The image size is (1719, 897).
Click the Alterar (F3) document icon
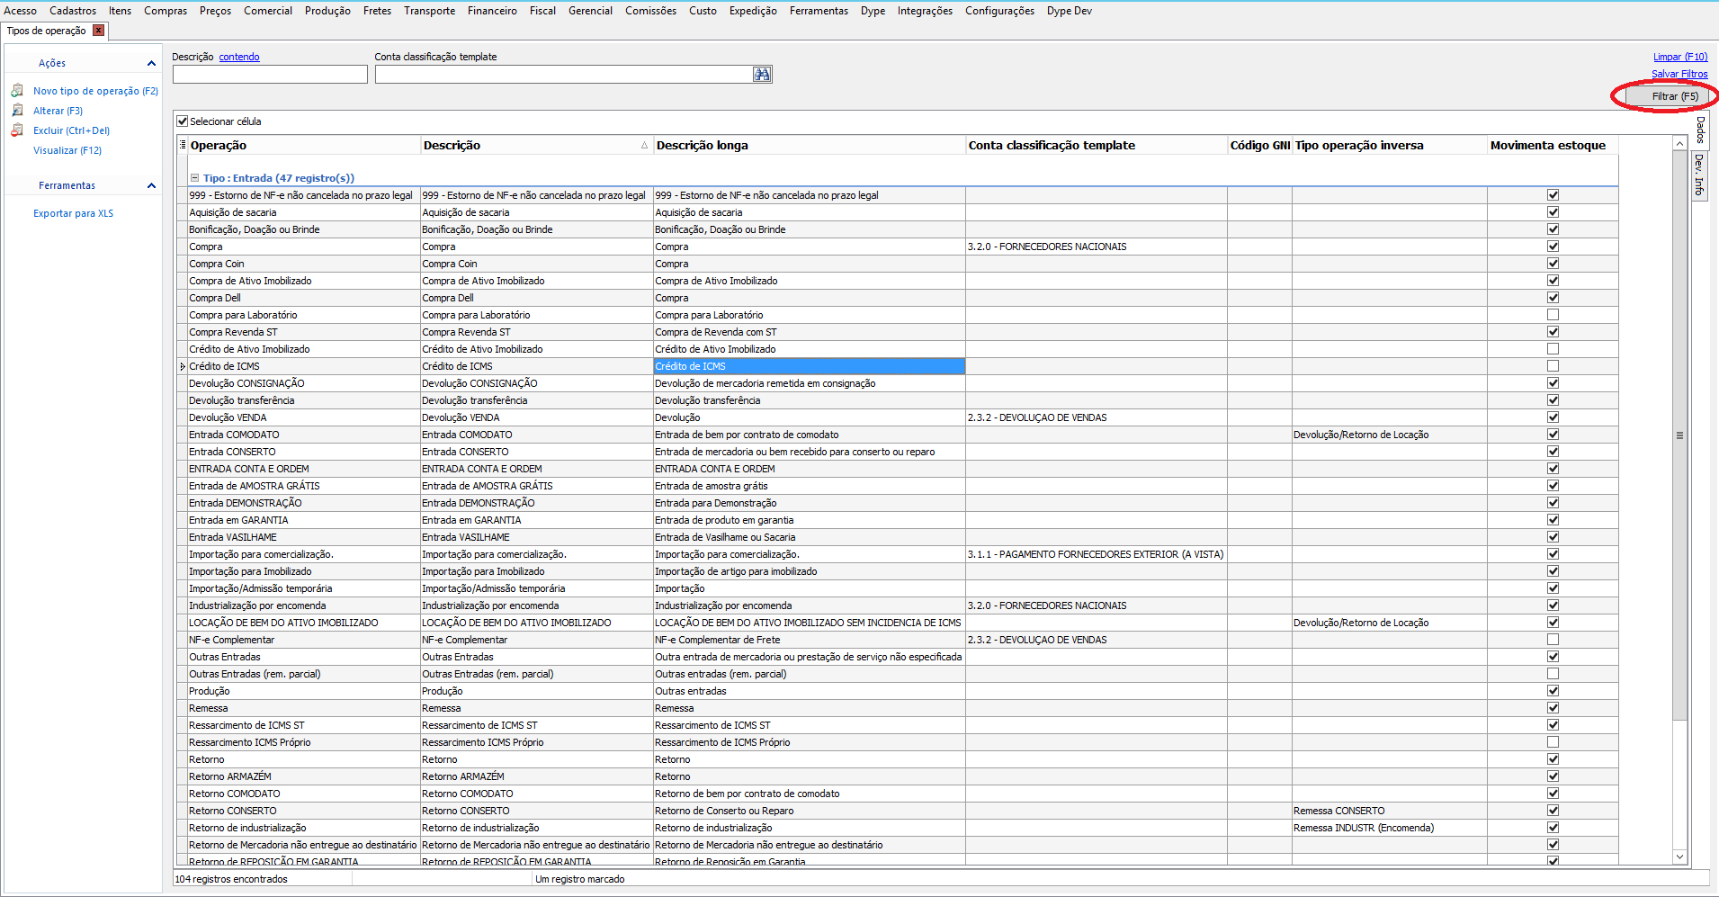(17, 111)
